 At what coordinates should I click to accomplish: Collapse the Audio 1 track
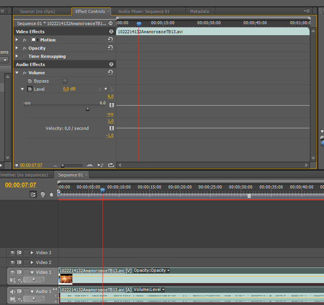point(32,292)
